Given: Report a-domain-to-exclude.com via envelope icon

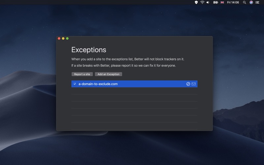Looking at the screenshot, I should pos(194,84).
